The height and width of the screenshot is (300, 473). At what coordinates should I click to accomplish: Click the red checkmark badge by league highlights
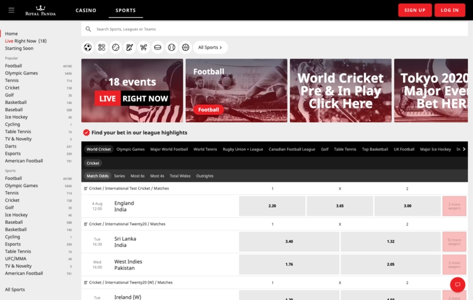[86, 132]
